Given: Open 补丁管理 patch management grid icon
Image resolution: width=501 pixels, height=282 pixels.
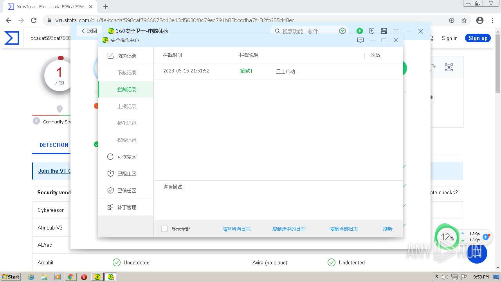Looking at the screenshot, I should click(110, 207).
